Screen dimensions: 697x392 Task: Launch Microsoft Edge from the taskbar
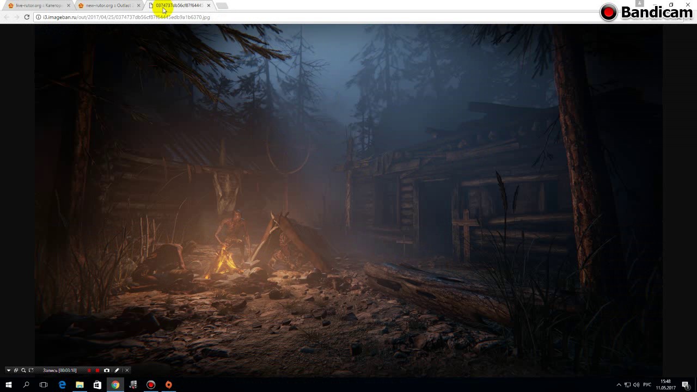pos(62,385)
